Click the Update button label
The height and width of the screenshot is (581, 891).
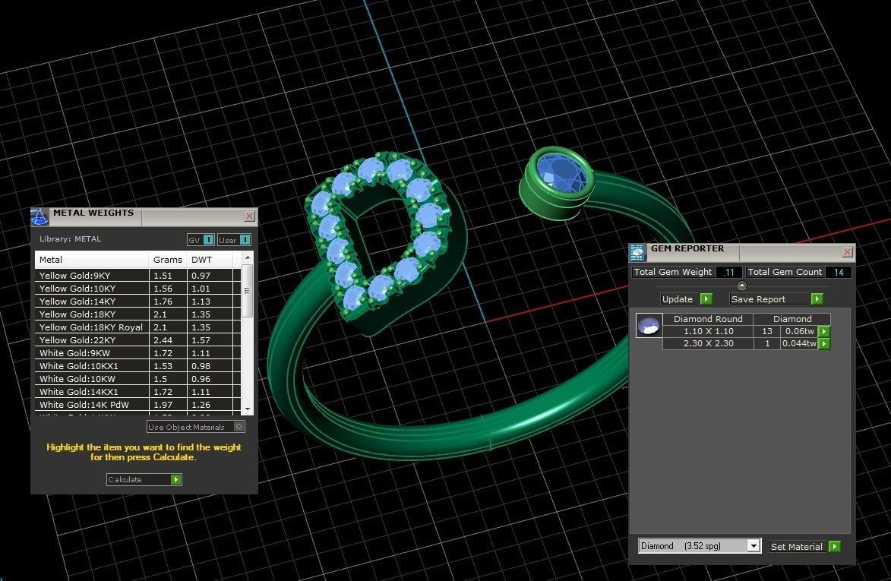pos(677,299)
